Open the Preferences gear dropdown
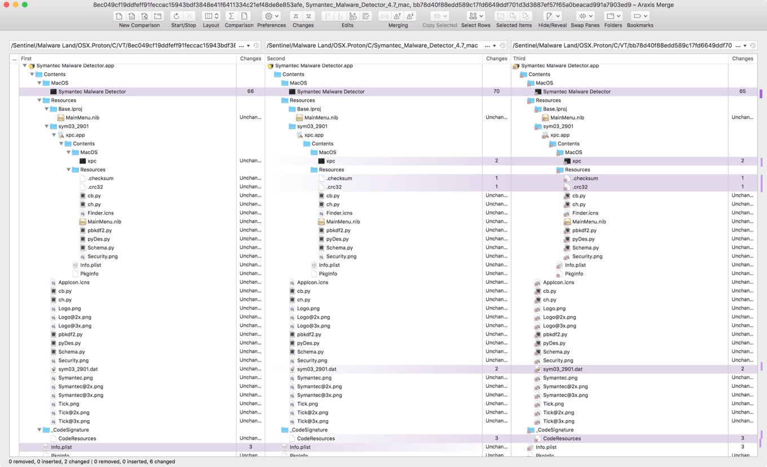The width and height of the screenshot is (767, 467). [271, 16]
